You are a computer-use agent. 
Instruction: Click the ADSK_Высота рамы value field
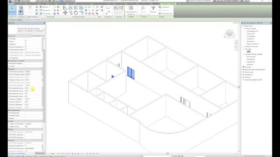pos(33,72)
